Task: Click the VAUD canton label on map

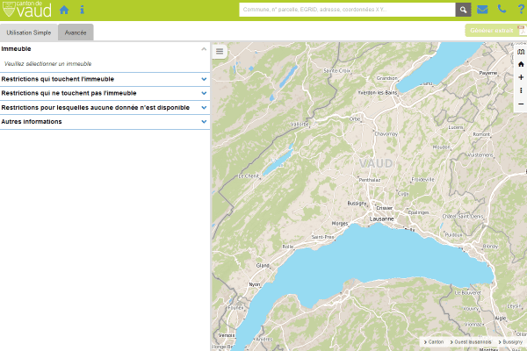Action: pyautogui.click(x=376, y=163)
